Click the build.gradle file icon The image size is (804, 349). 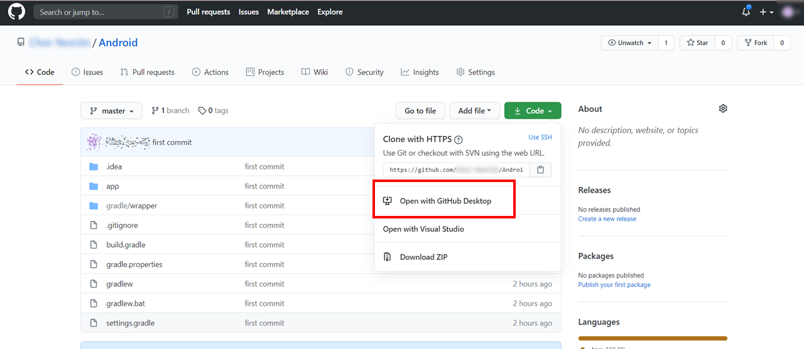click(94, 244)
